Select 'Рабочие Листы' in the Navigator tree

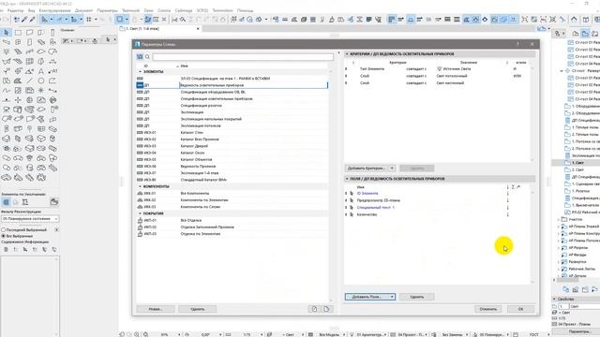(581, 269)
